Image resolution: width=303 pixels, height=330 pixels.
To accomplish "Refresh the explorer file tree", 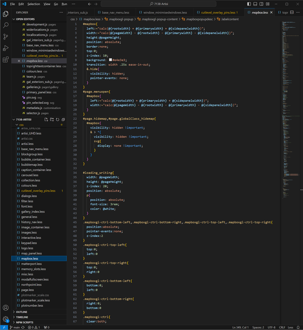I will [58, 119].
